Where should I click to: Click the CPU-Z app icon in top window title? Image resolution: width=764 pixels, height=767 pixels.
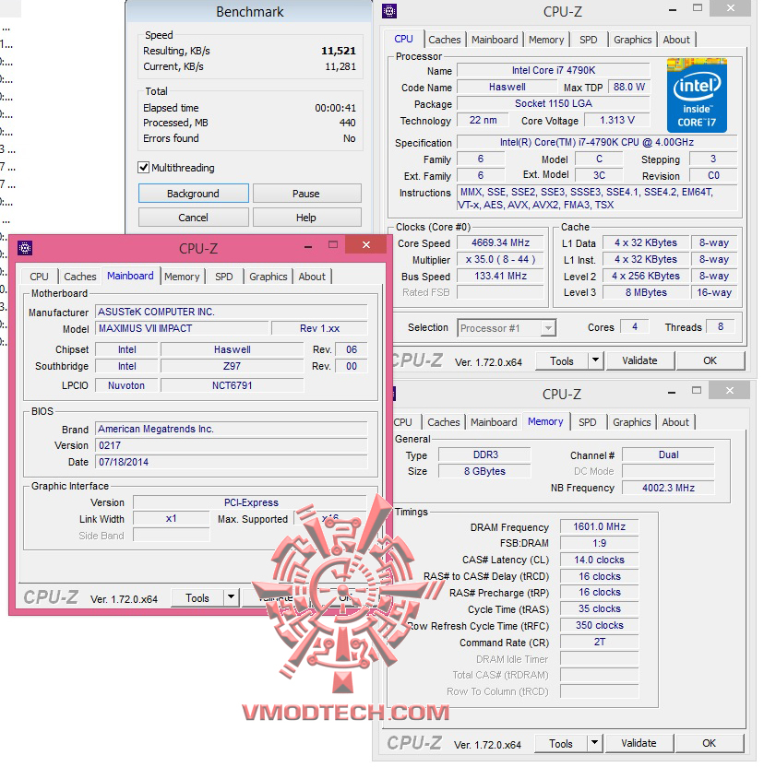(389, 11)
